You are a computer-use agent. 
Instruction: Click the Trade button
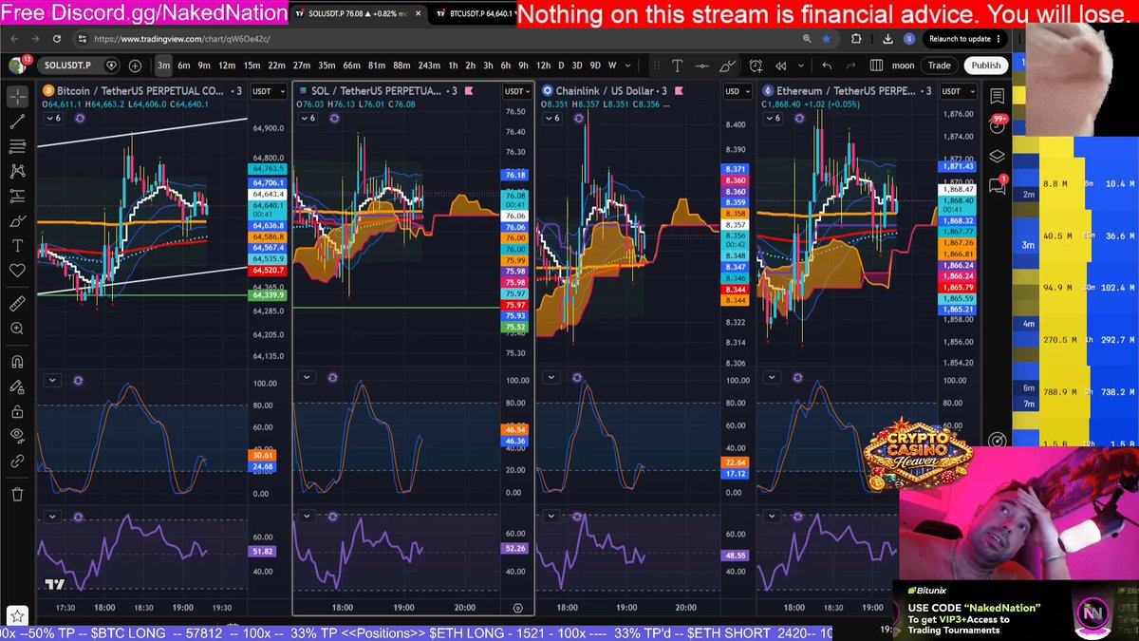coord(939,66)
